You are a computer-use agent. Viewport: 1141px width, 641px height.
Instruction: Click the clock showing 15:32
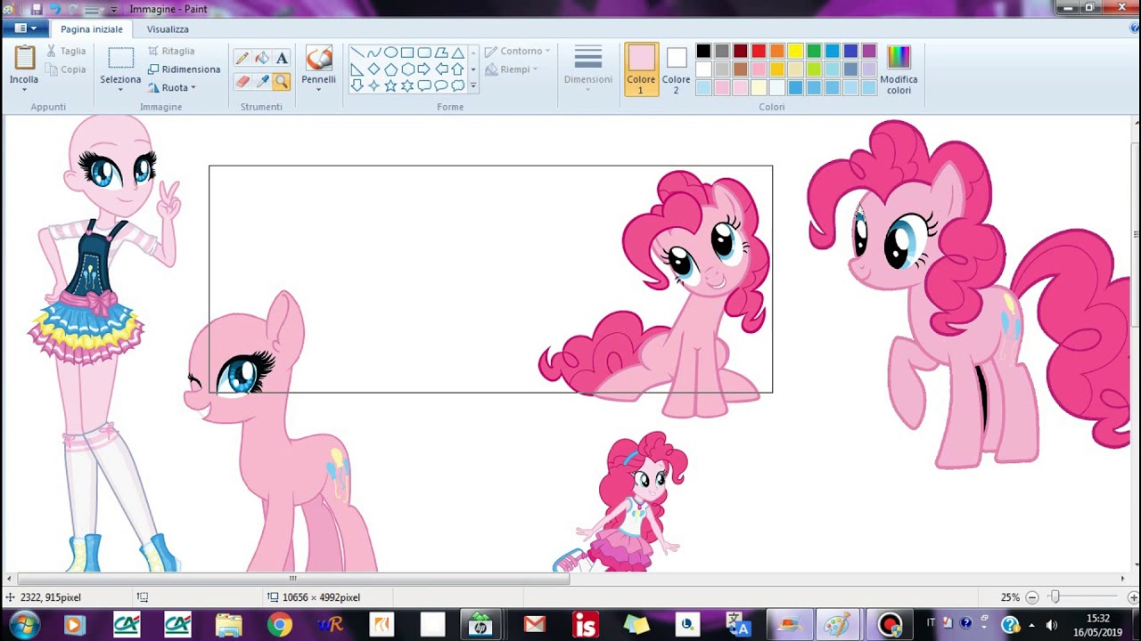1098,619
